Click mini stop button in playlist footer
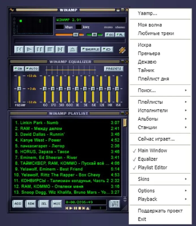Viewport: 196px width, 226px height. [x=79, y=208]
